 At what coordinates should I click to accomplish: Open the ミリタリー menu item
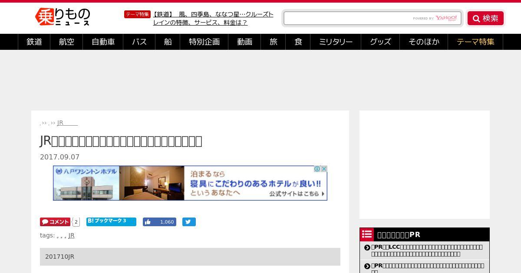pyautogui.click(x=336, y=42)
